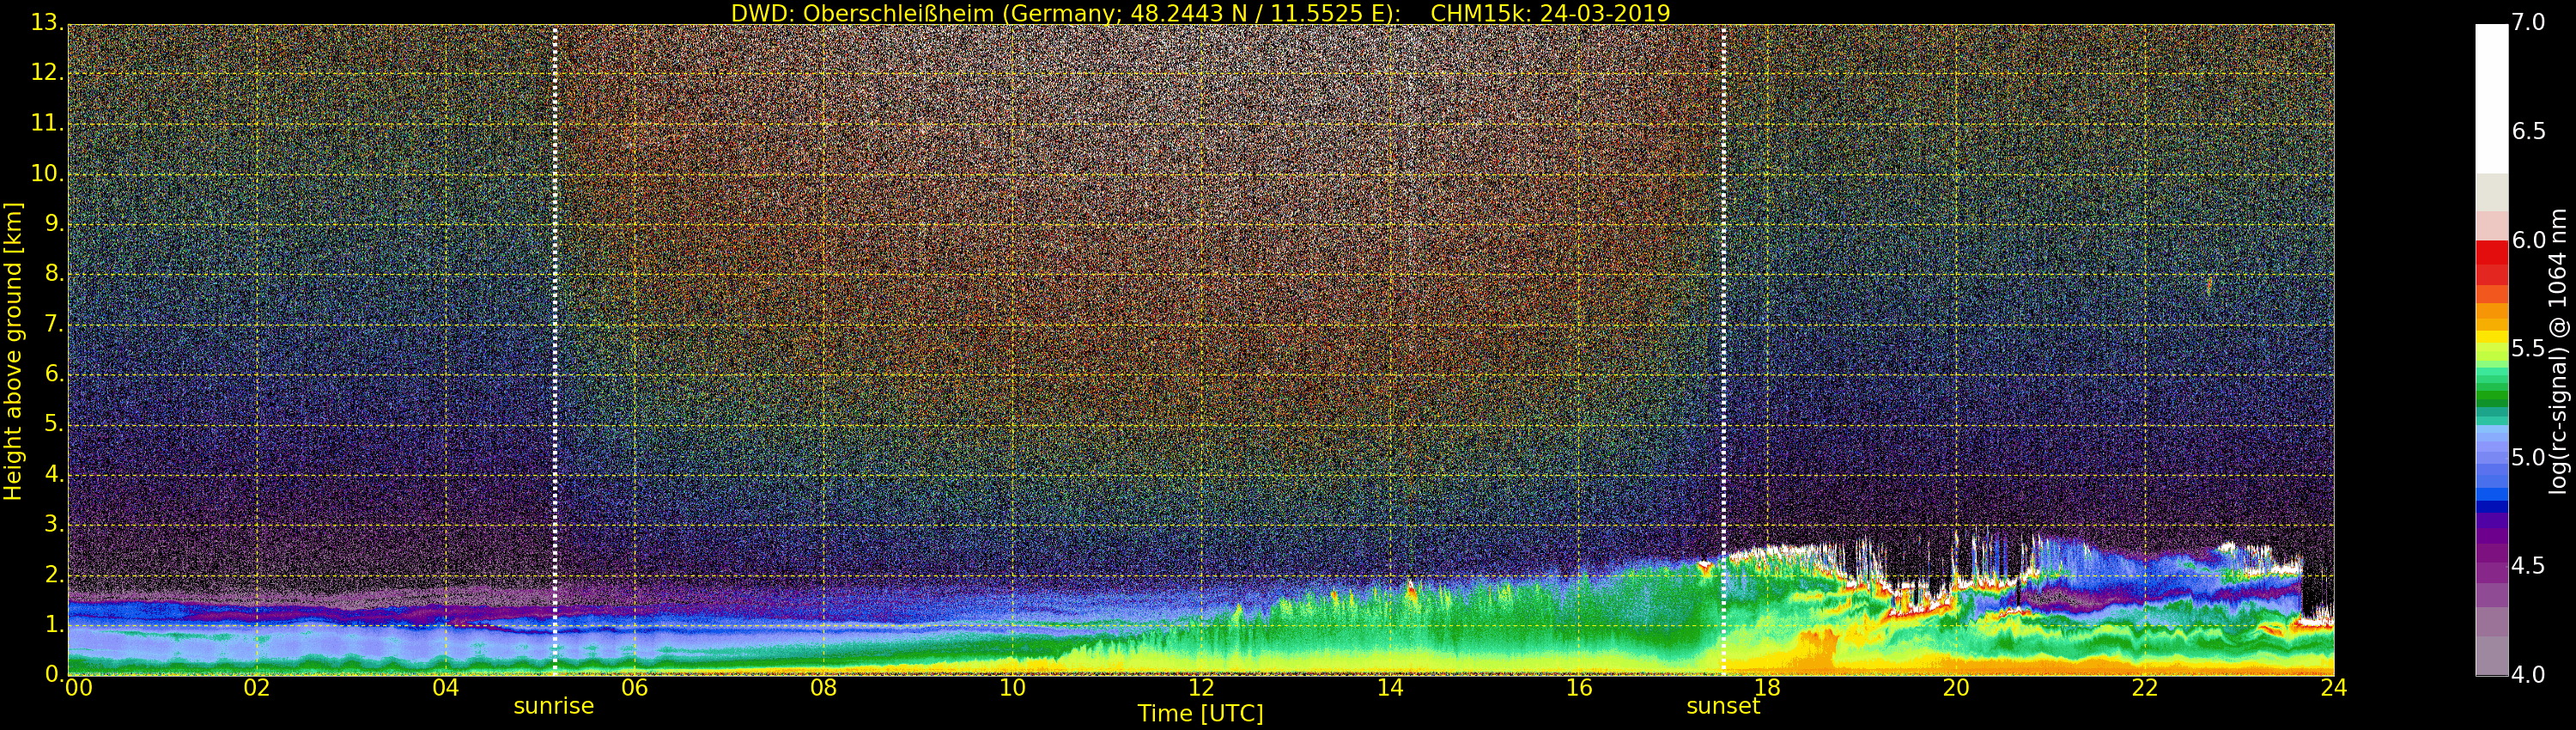Click the '2.' height axis tick label
Image resolution: width=2576 pixels, height=730 pixels.
[54, 575]
